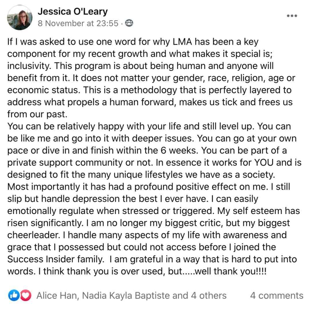Click the audience privacy icon beside the timestamp
The image size is (312, 309).
[129, 23]
